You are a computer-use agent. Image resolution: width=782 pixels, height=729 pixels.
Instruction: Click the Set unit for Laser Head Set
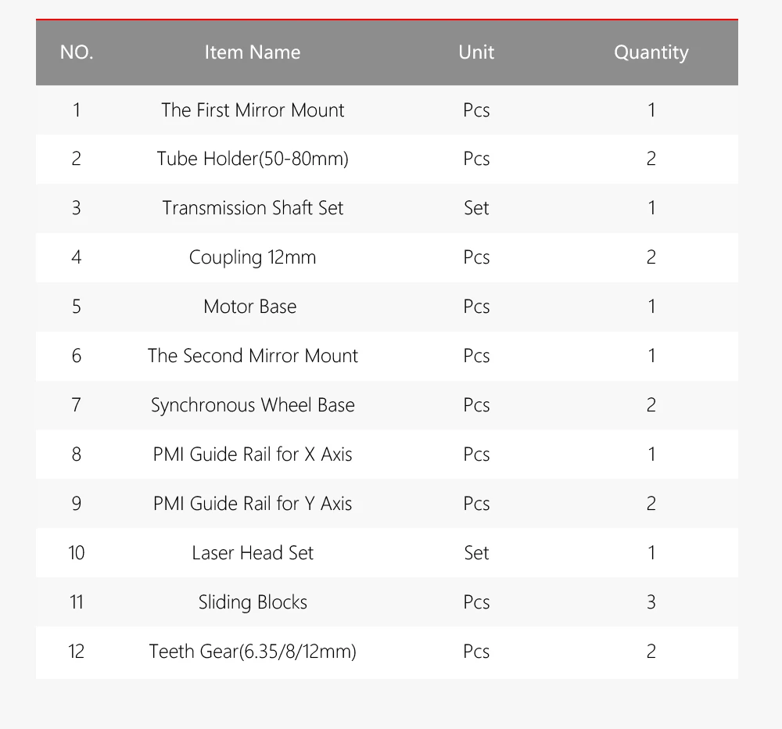476,553
